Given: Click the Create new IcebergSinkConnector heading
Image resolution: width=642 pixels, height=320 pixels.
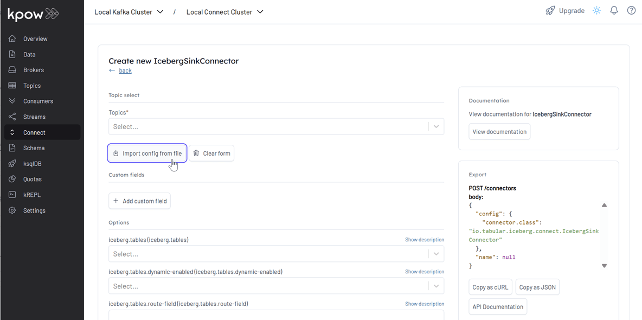Looking at the screenshot, I should [x=174, y=61].
